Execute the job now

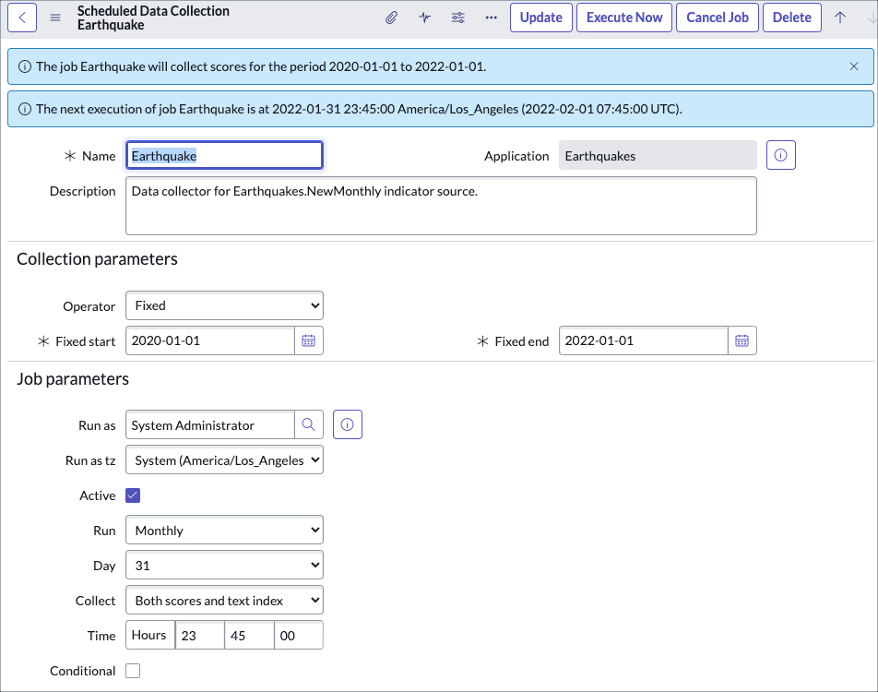pyautogui.click(x=623, y=17)
